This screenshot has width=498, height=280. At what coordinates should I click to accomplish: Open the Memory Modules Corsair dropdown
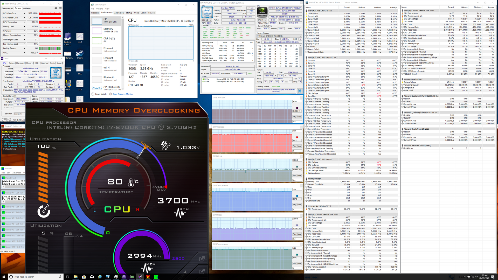[279, 36]
